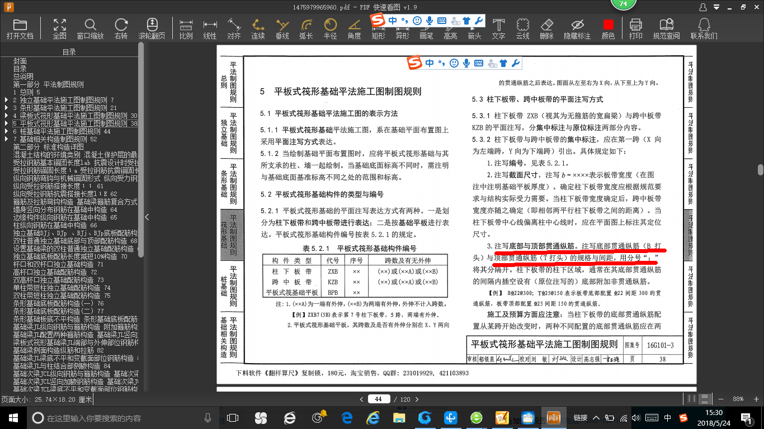Choose the 线性 linear measurement tool
The height and width of the screenshot is (429, 764).
click(x=210, y=28)
